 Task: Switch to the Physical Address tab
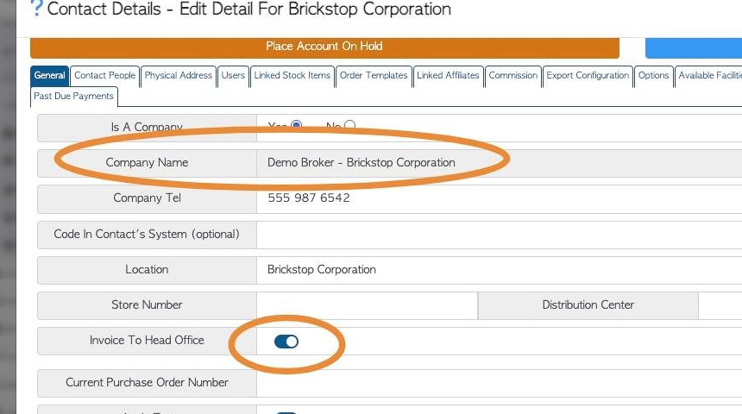(178, 76)
